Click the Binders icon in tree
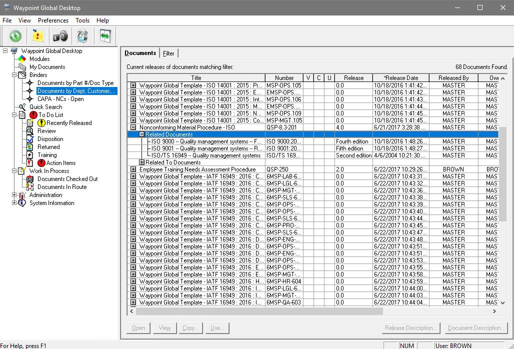514x349 pixels. 22,75
